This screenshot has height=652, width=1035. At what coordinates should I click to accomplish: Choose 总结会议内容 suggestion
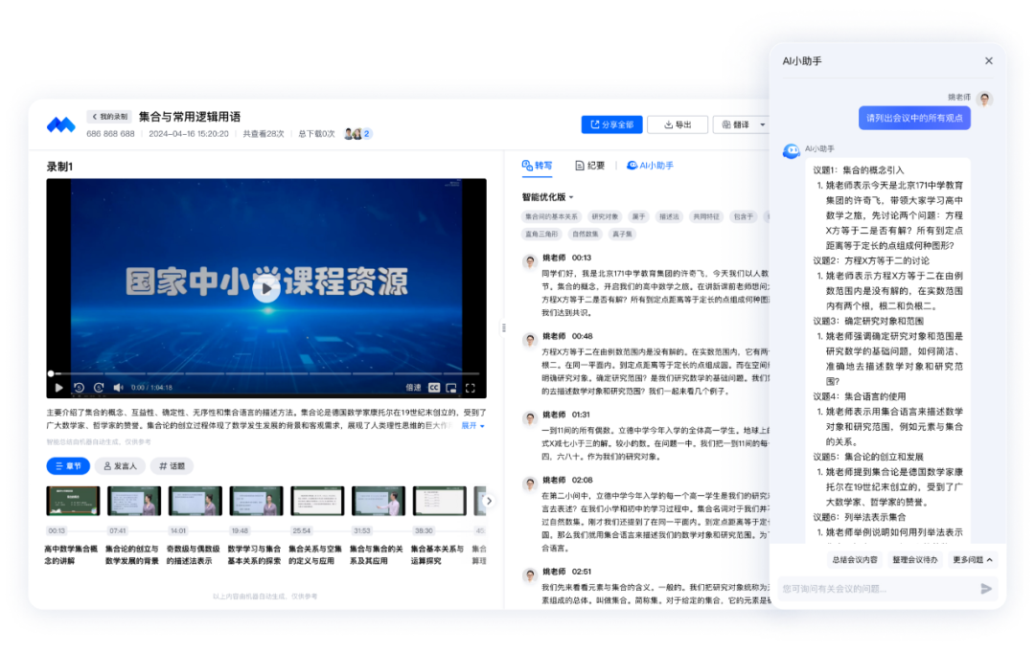(855, 560)
